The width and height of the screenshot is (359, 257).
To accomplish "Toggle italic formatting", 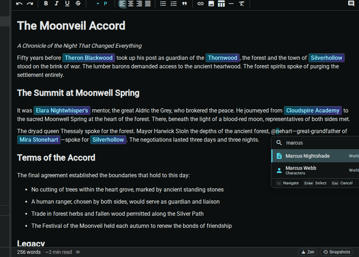I will click(x=57, y=4).
